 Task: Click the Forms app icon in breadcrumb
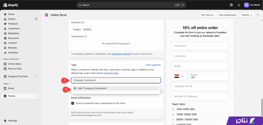[46, 15]
